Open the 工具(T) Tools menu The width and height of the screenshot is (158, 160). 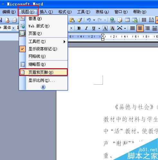(x=84, y=12)
